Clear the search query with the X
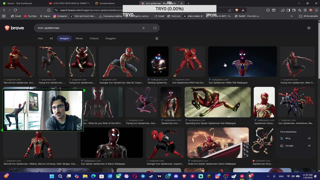 point(143,28)
